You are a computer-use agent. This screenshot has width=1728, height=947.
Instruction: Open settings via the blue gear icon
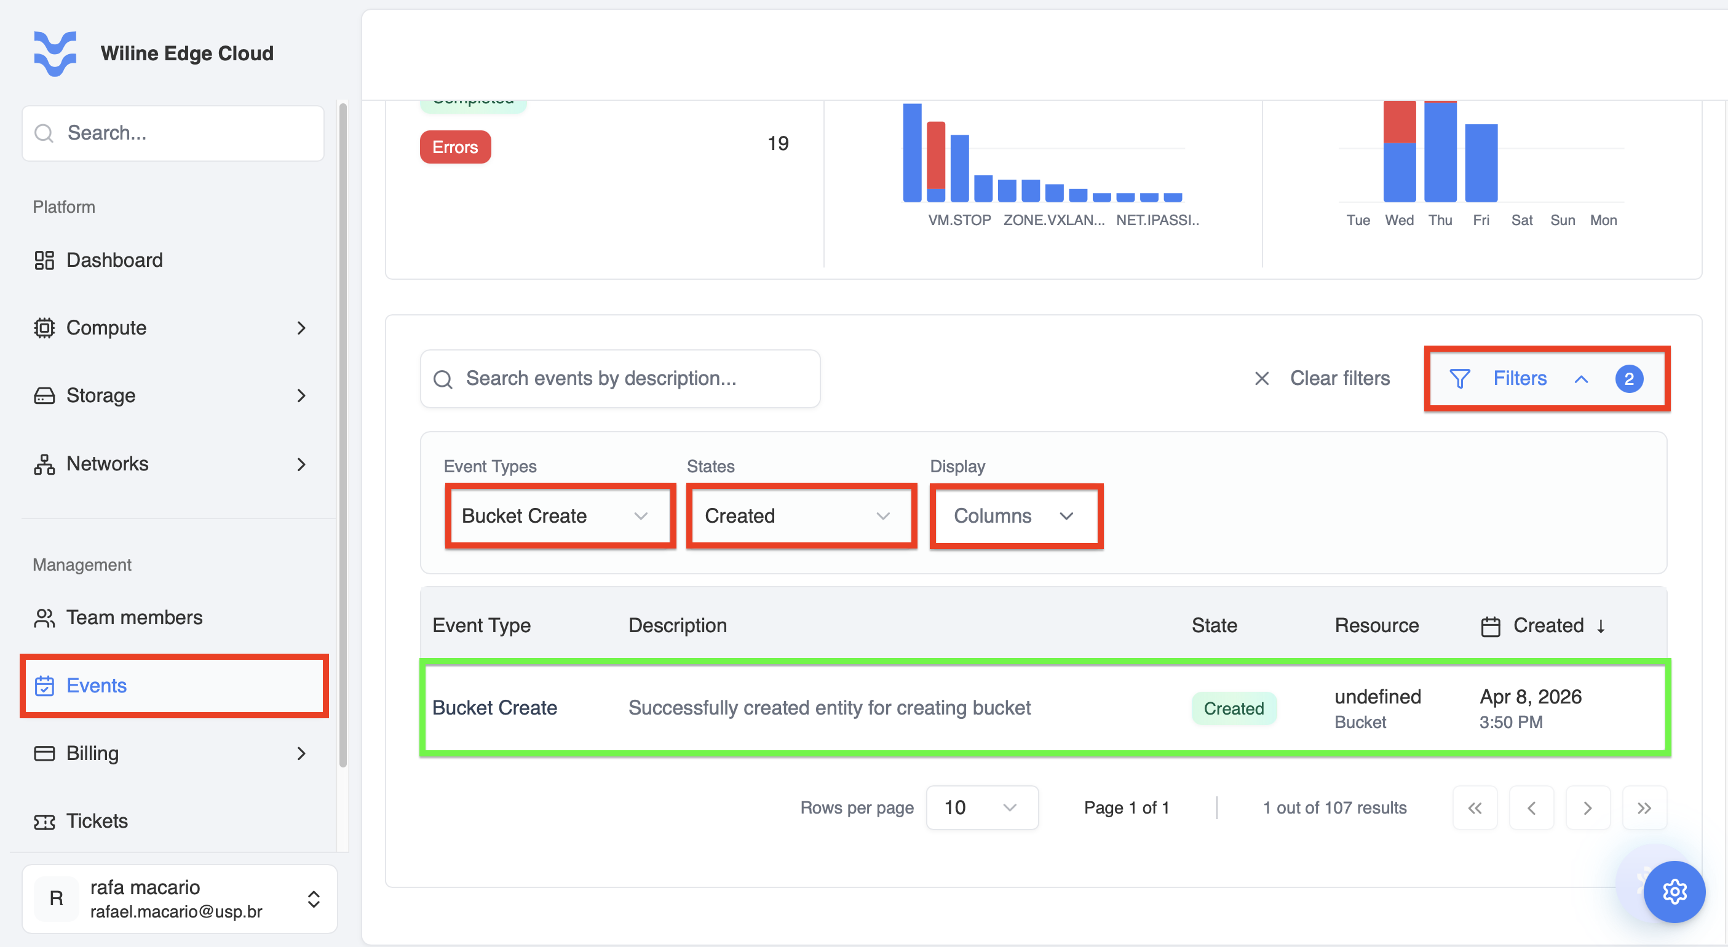(x=1674, y=891)
